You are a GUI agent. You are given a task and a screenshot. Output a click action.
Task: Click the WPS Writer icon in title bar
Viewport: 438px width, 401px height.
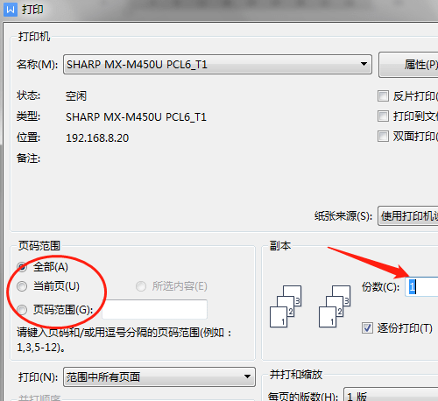pyautogui.click(x=11, y=10)
